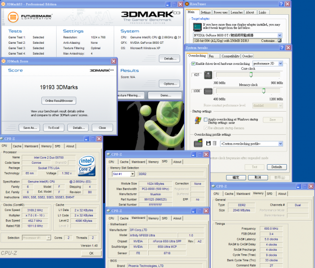Click the Defaults button in System tweaks
The image size is (315, 268).
coord(277,167)
